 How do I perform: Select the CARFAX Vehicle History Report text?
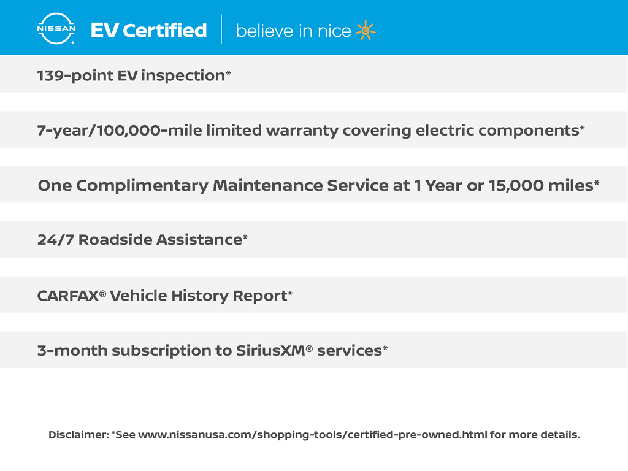[162, 296]
